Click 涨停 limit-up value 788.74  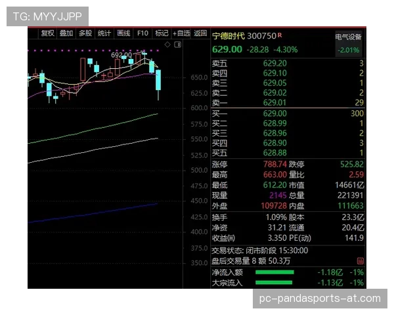click(x=275, y=164)
